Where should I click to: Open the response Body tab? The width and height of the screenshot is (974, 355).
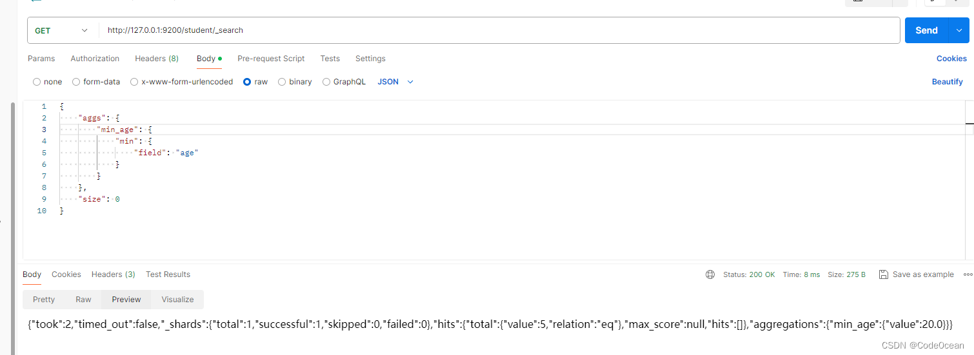click(x=32, y=274)
